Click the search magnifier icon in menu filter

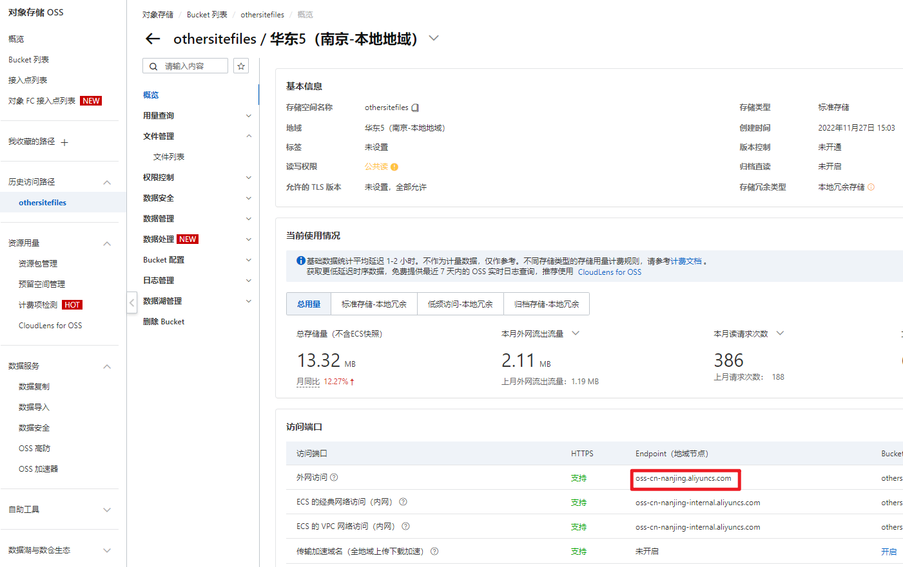point(153,66)
